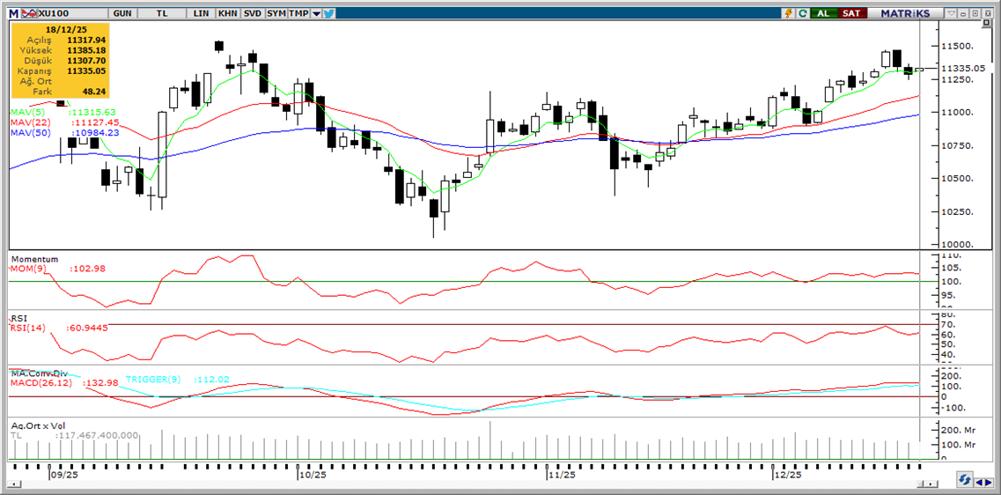
Task: Click the chart symbol icon beside XU100
Action: (29, 13)
